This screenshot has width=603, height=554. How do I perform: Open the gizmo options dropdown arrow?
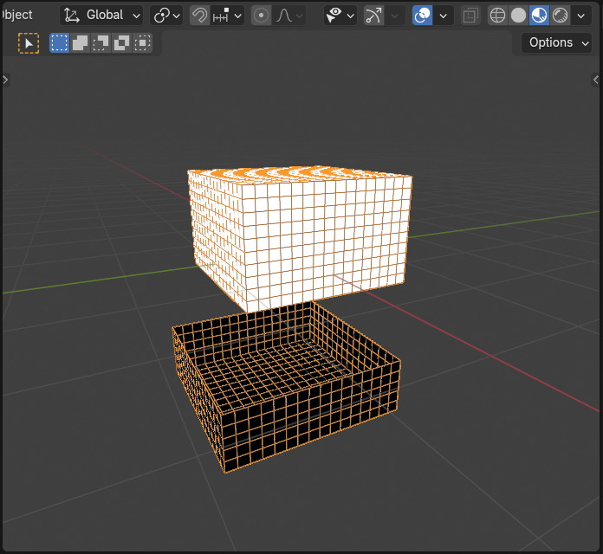394,16
